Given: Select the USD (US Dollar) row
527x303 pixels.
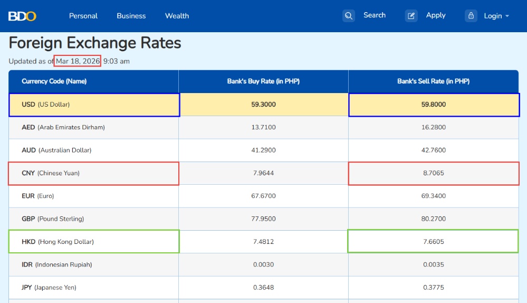Looking at the screenshot, I should (94, 105).
